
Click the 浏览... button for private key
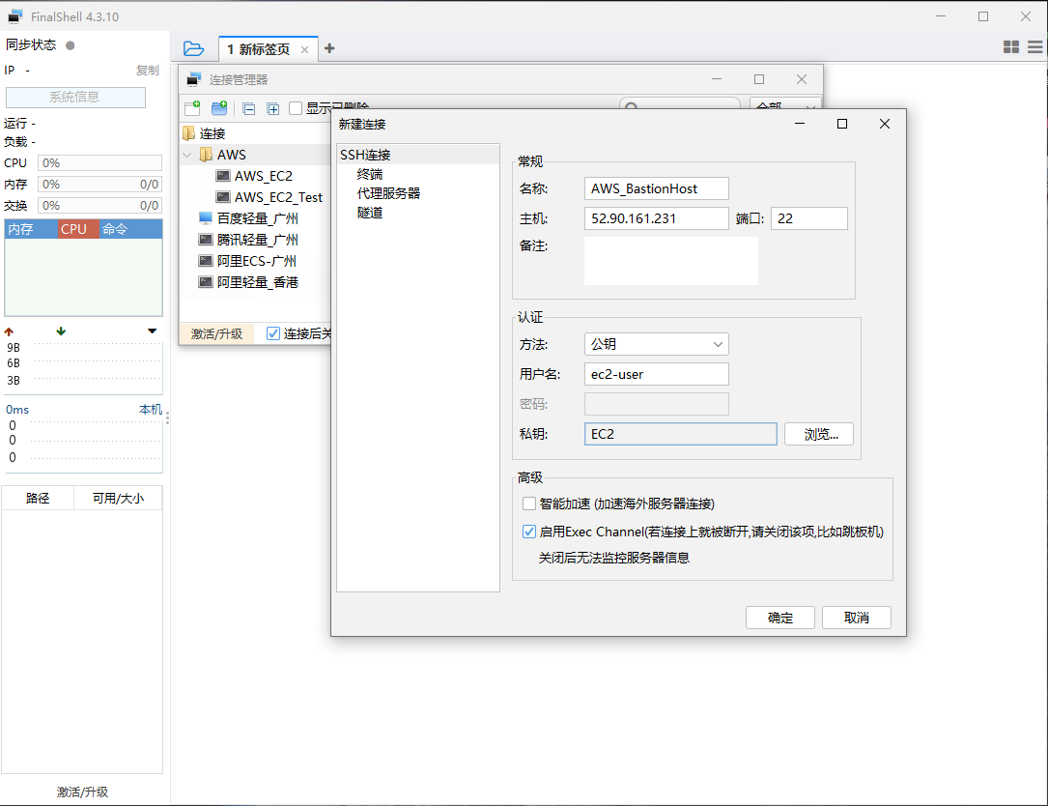[819, 434]
